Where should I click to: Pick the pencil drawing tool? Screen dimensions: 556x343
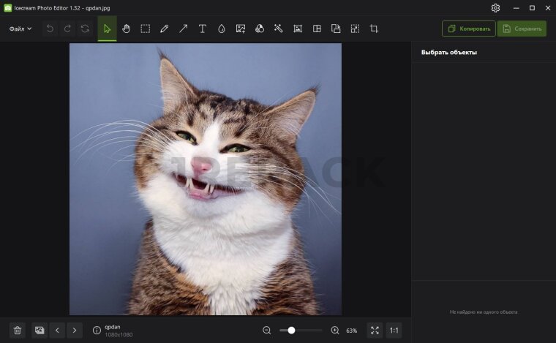pos(164,29)
